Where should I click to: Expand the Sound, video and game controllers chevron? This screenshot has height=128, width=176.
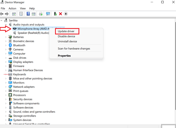coord(6,112)
